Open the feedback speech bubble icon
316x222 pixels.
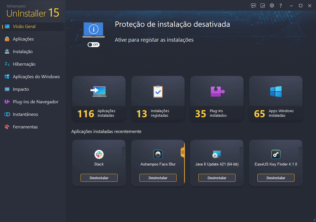pyautogui.click(x=253, y=6)
